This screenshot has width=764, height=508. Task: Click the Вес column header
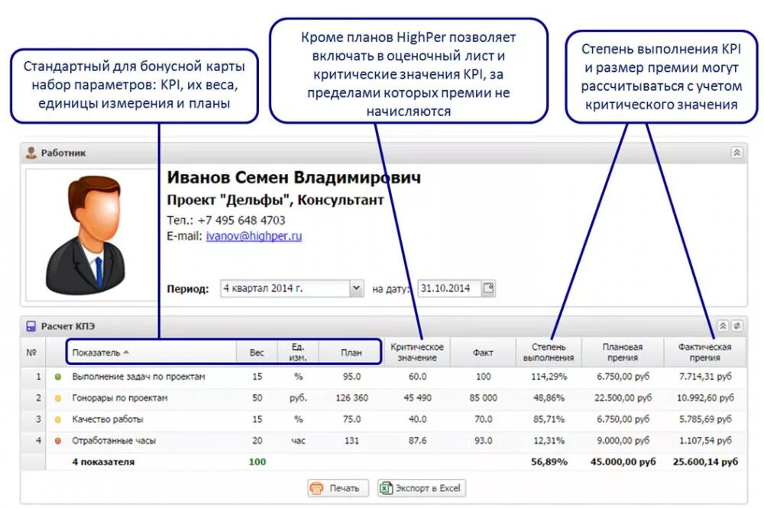[x=257, y=352]
